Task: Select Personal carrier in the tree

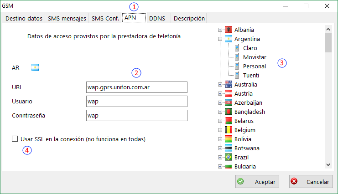Action: click(x=254, y=66)
